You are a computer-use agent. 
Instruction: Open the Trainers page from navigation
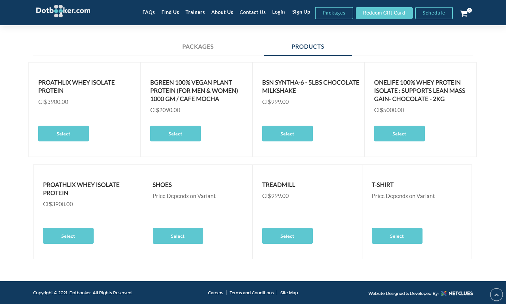(195, 12)
